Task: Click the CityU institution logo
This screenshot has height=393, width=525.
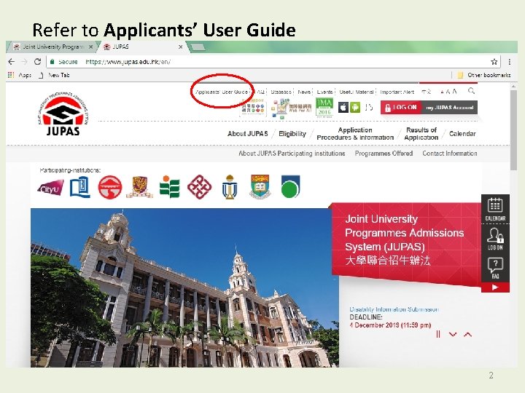Action: (x=50, y=187)
